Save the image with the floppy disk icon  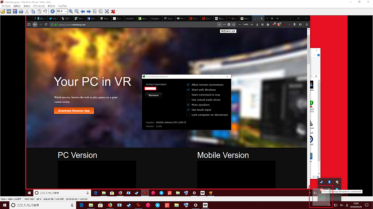[x=15, y=11]
